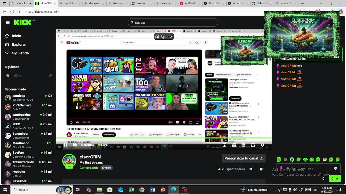The height and width of the screenshot is (194, 346).
Task: Open recommended channel Trainwreckstv
Action: pyautogui.click(x=28, y=164)
